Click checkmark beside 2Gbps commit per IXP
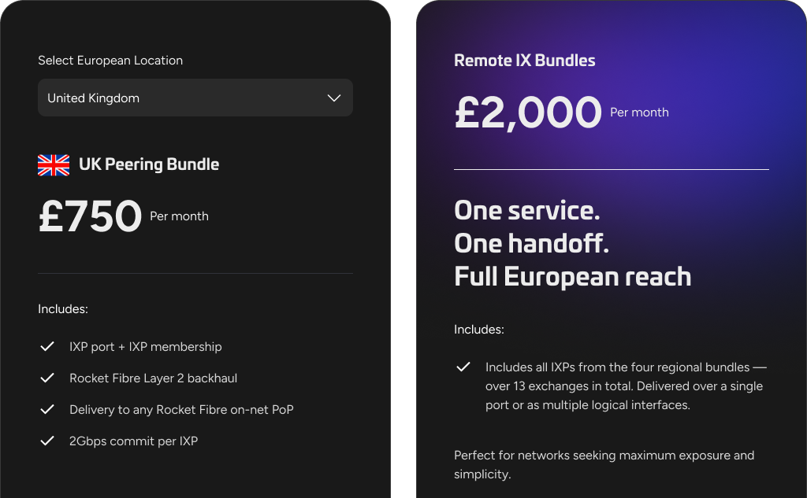 [47, 441]
